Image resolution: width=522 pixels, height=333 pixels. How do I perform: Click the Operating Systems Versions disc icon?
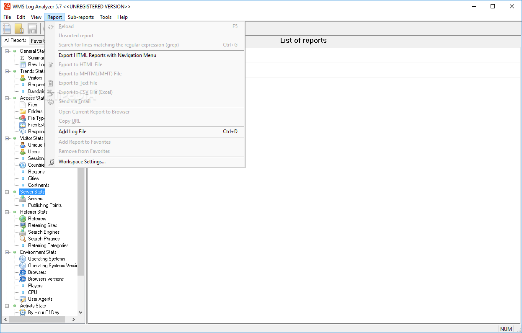tap(23, 266)
